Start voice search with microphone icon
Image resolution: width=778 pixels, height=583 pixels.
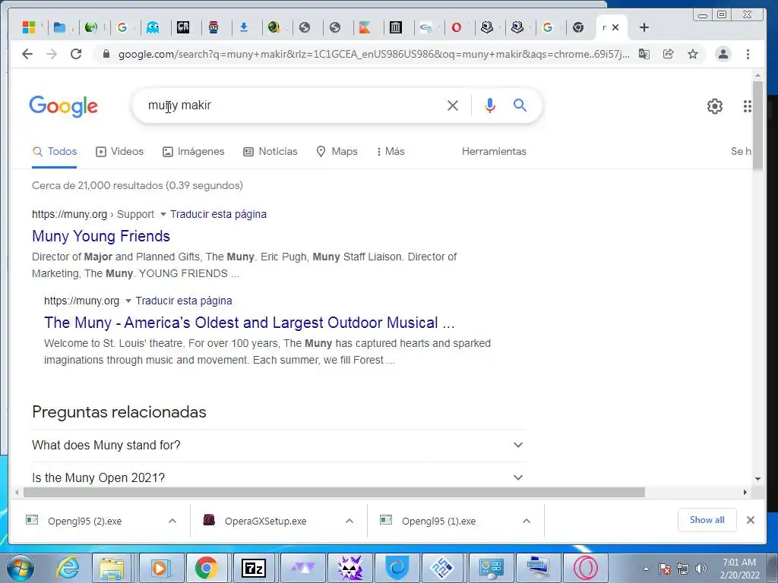tap(490, 105)
